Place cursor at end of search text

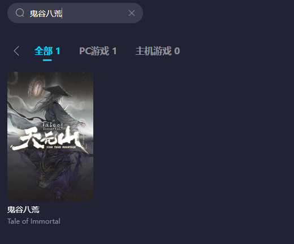62,13
